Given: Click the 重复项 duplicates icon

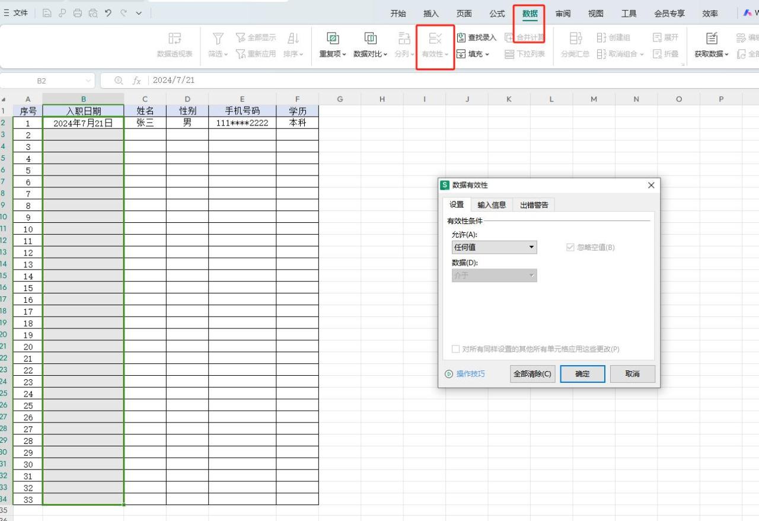Looking at the screenshot, I should pos(333,39).
